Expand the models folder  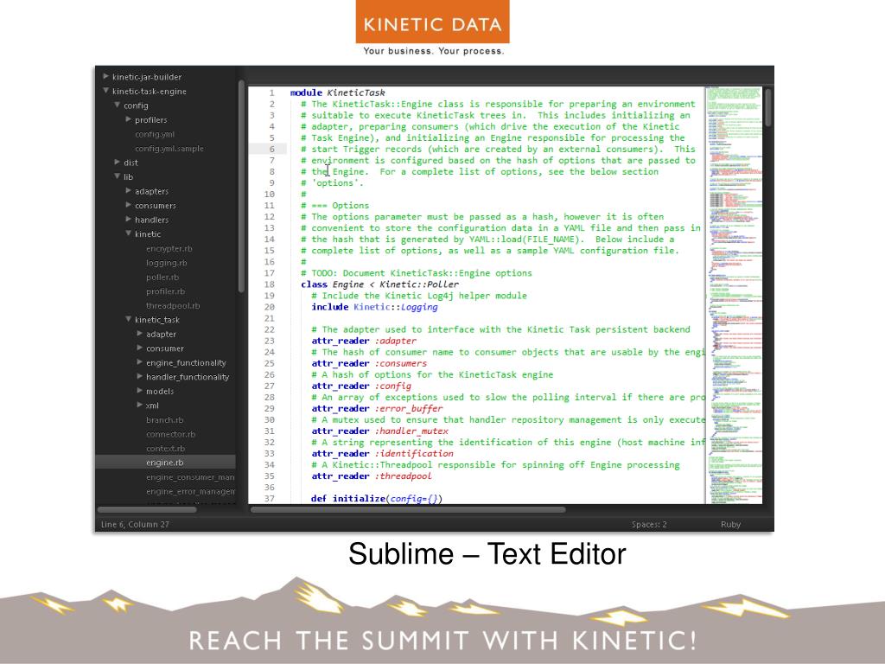[140, 391]
